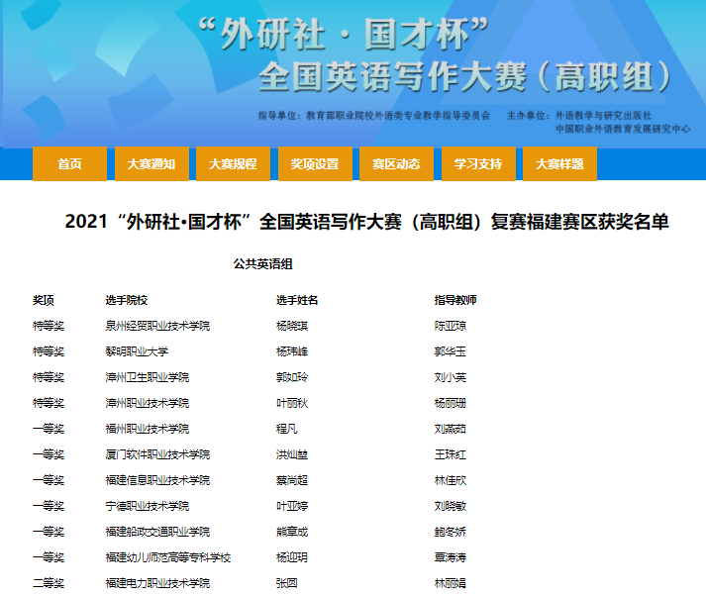Screen dimensions: 706x597
Task: Select 厦门软件职业技术学院 row entry
Action: tap(157, 454)
